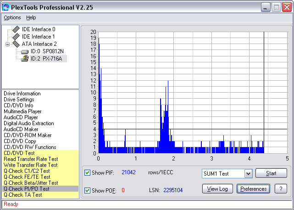Viewport: 294px width, 210px height.
Task: Select IDE Interface 1 in the tree
Action: coord(38,37)
